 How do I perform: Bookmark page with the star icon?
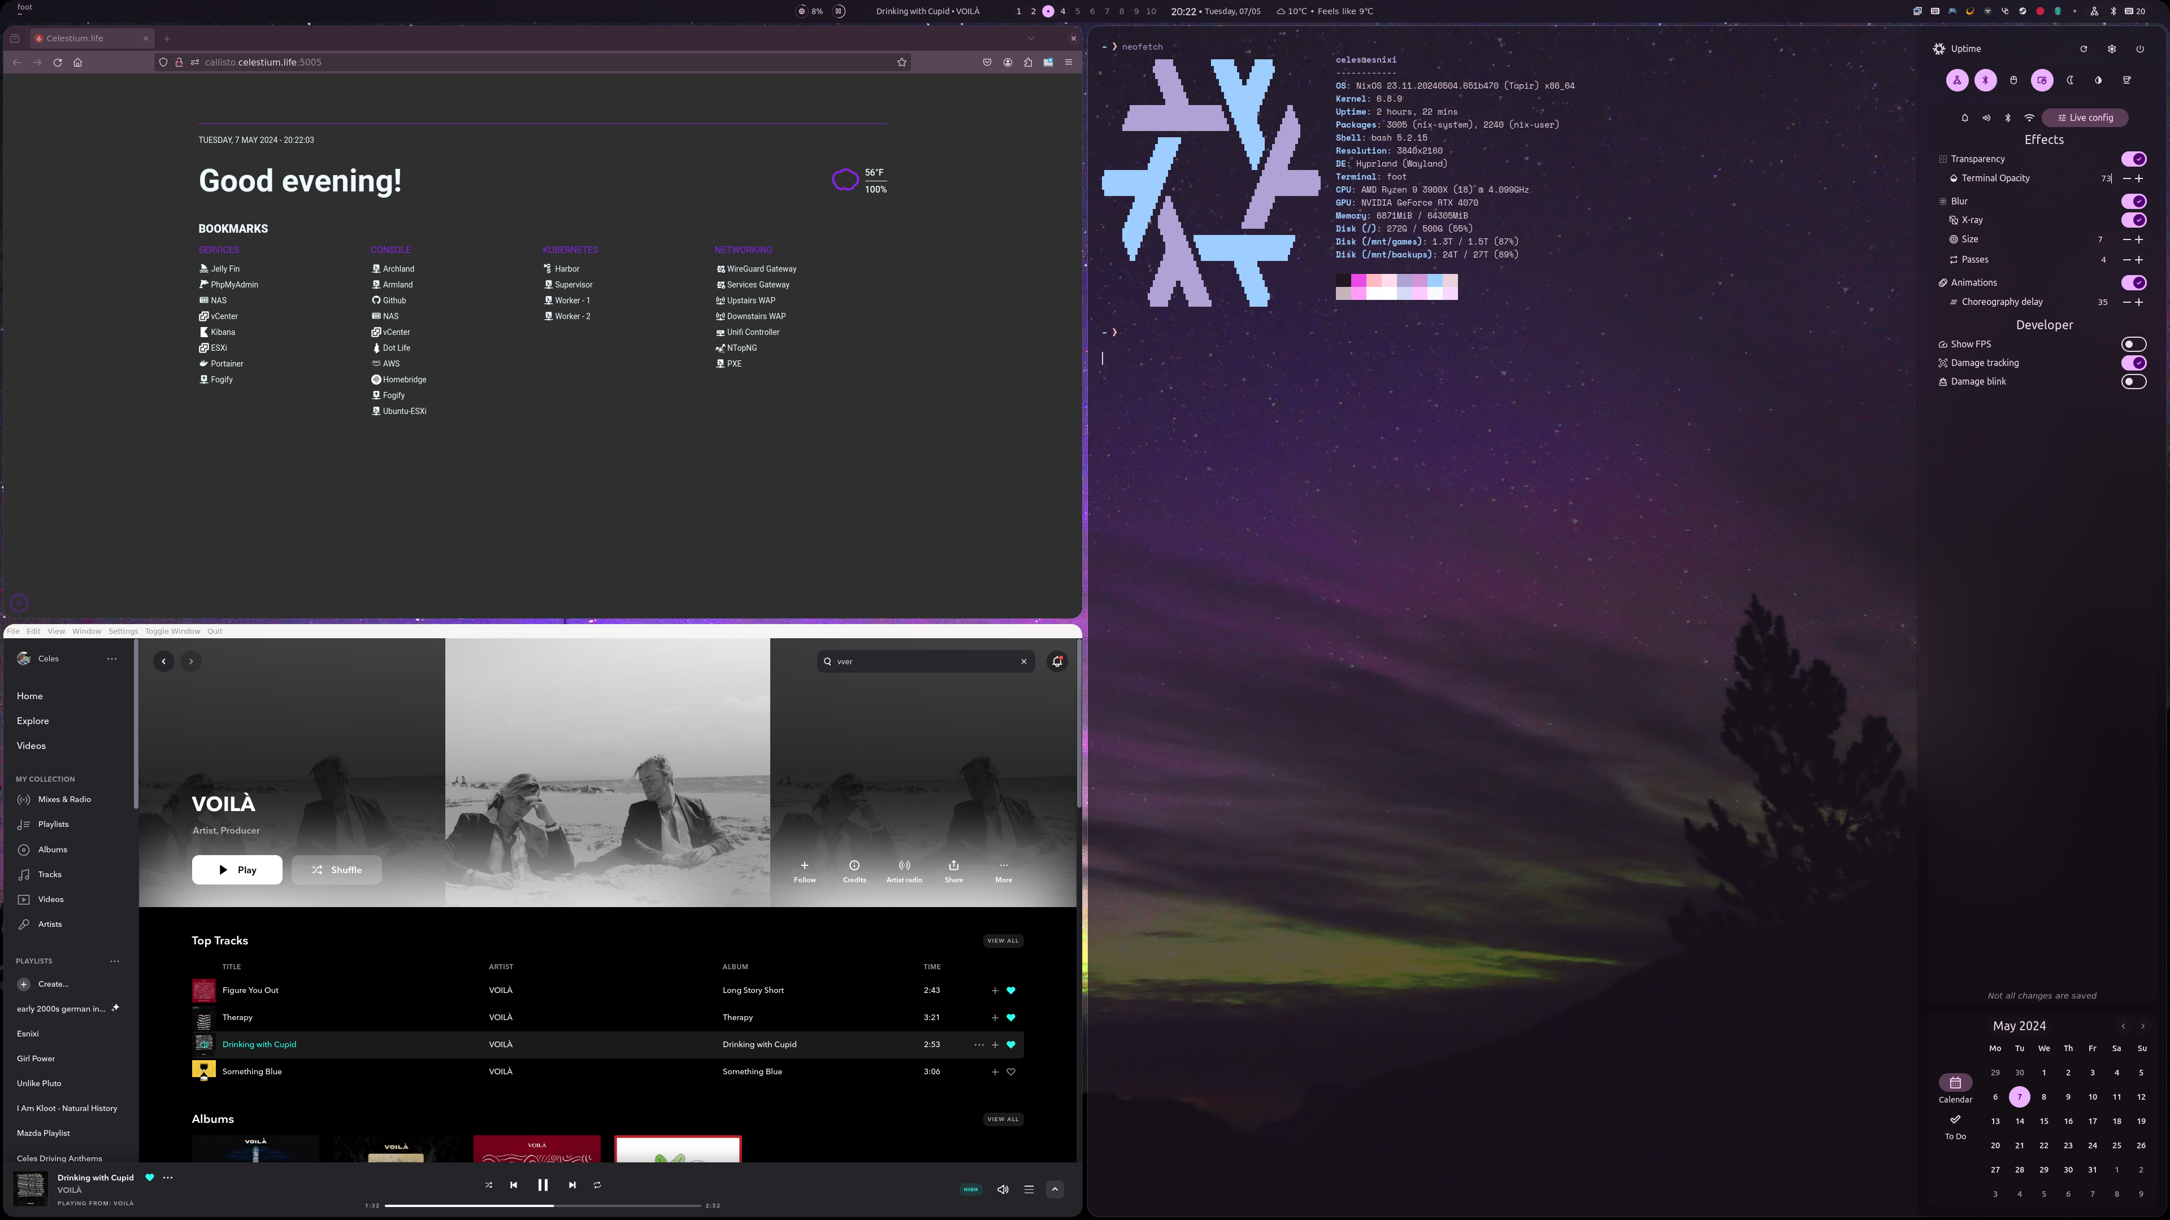coord(901,62)
